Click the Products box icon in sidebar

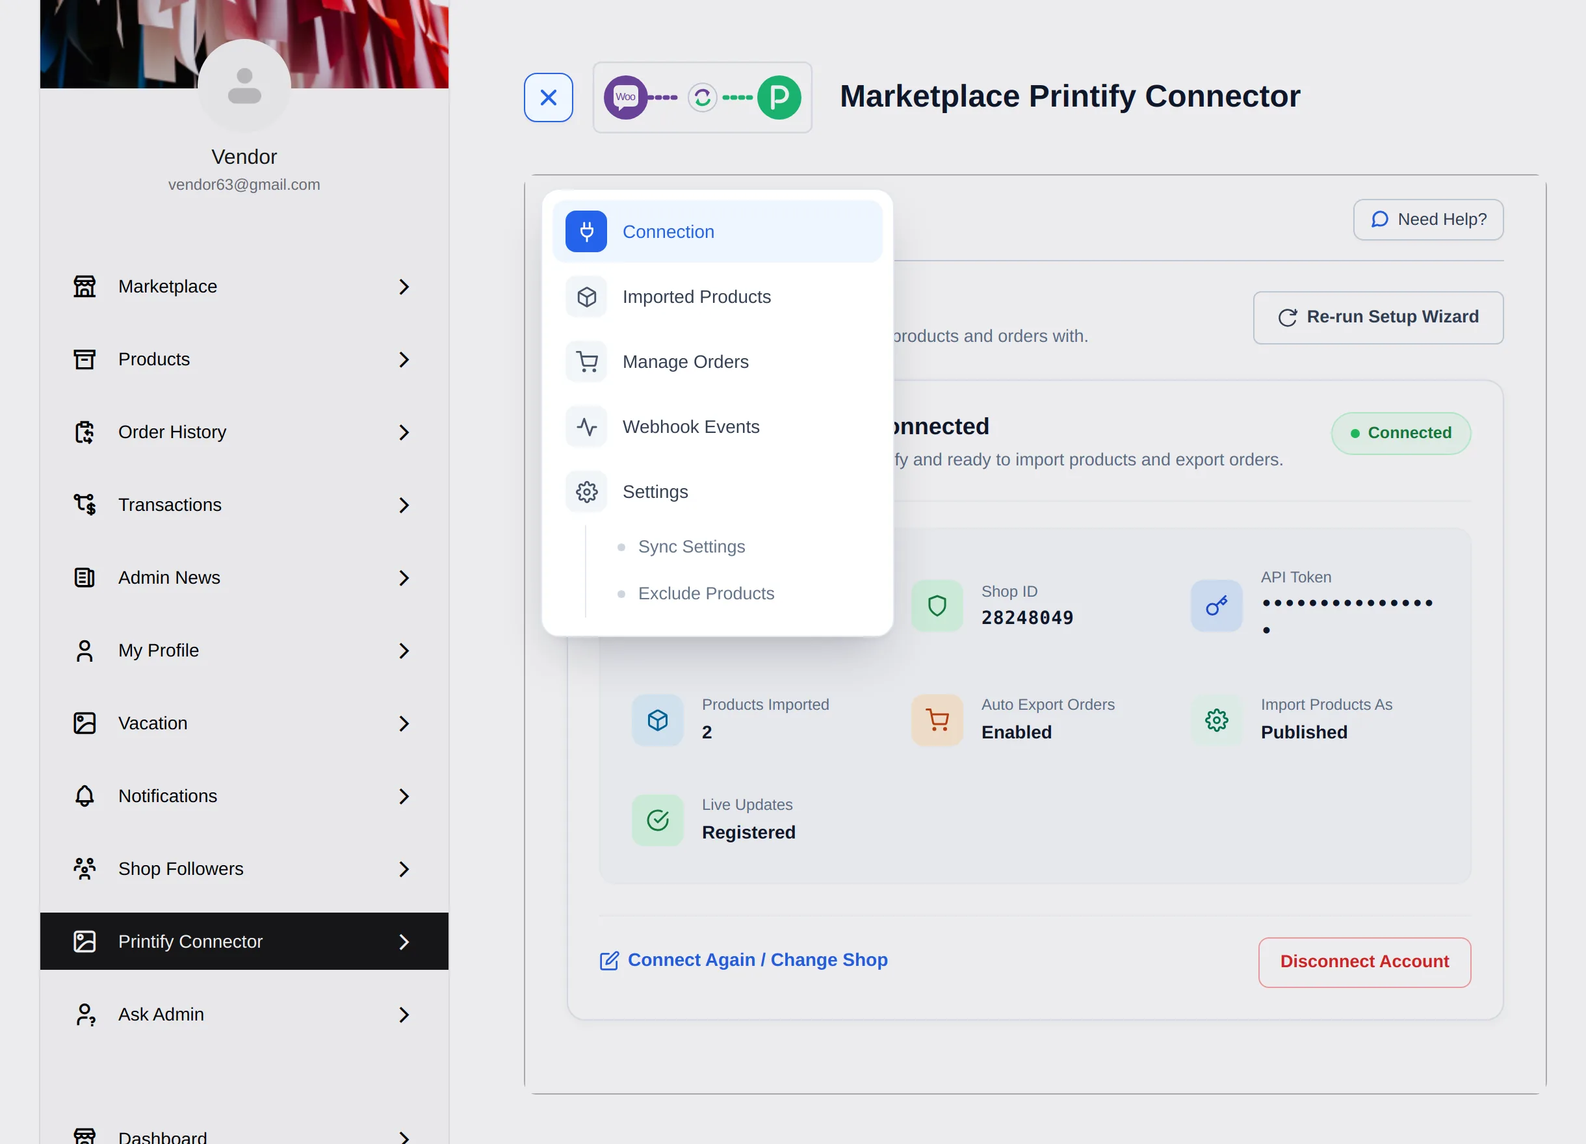84,359
